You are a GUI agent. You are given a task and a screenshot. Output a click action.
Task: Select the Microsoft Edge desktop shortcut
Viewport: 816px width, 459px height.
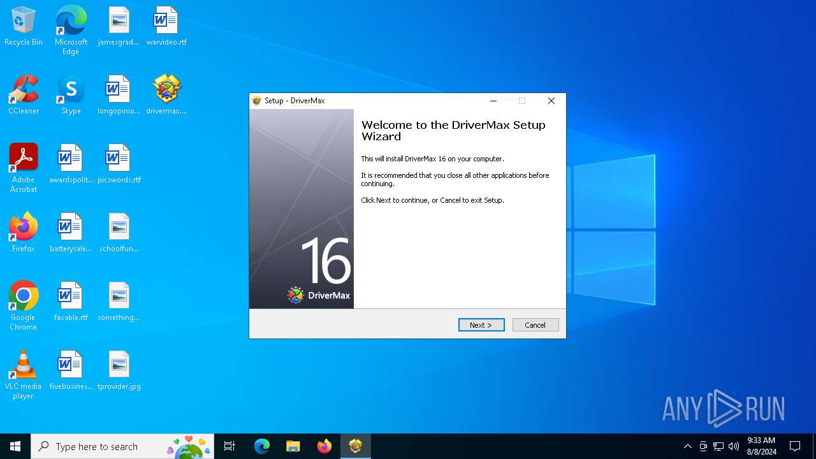click(71, 31)
